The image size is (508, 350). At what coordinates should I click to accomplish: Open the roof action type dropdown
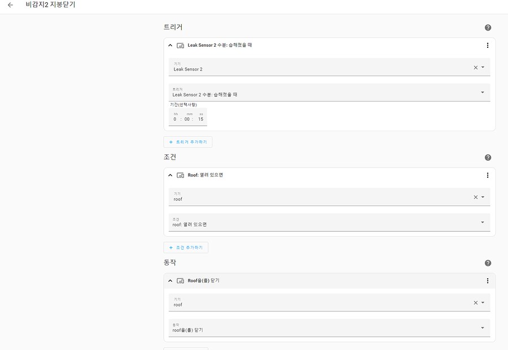click(483, 327)
